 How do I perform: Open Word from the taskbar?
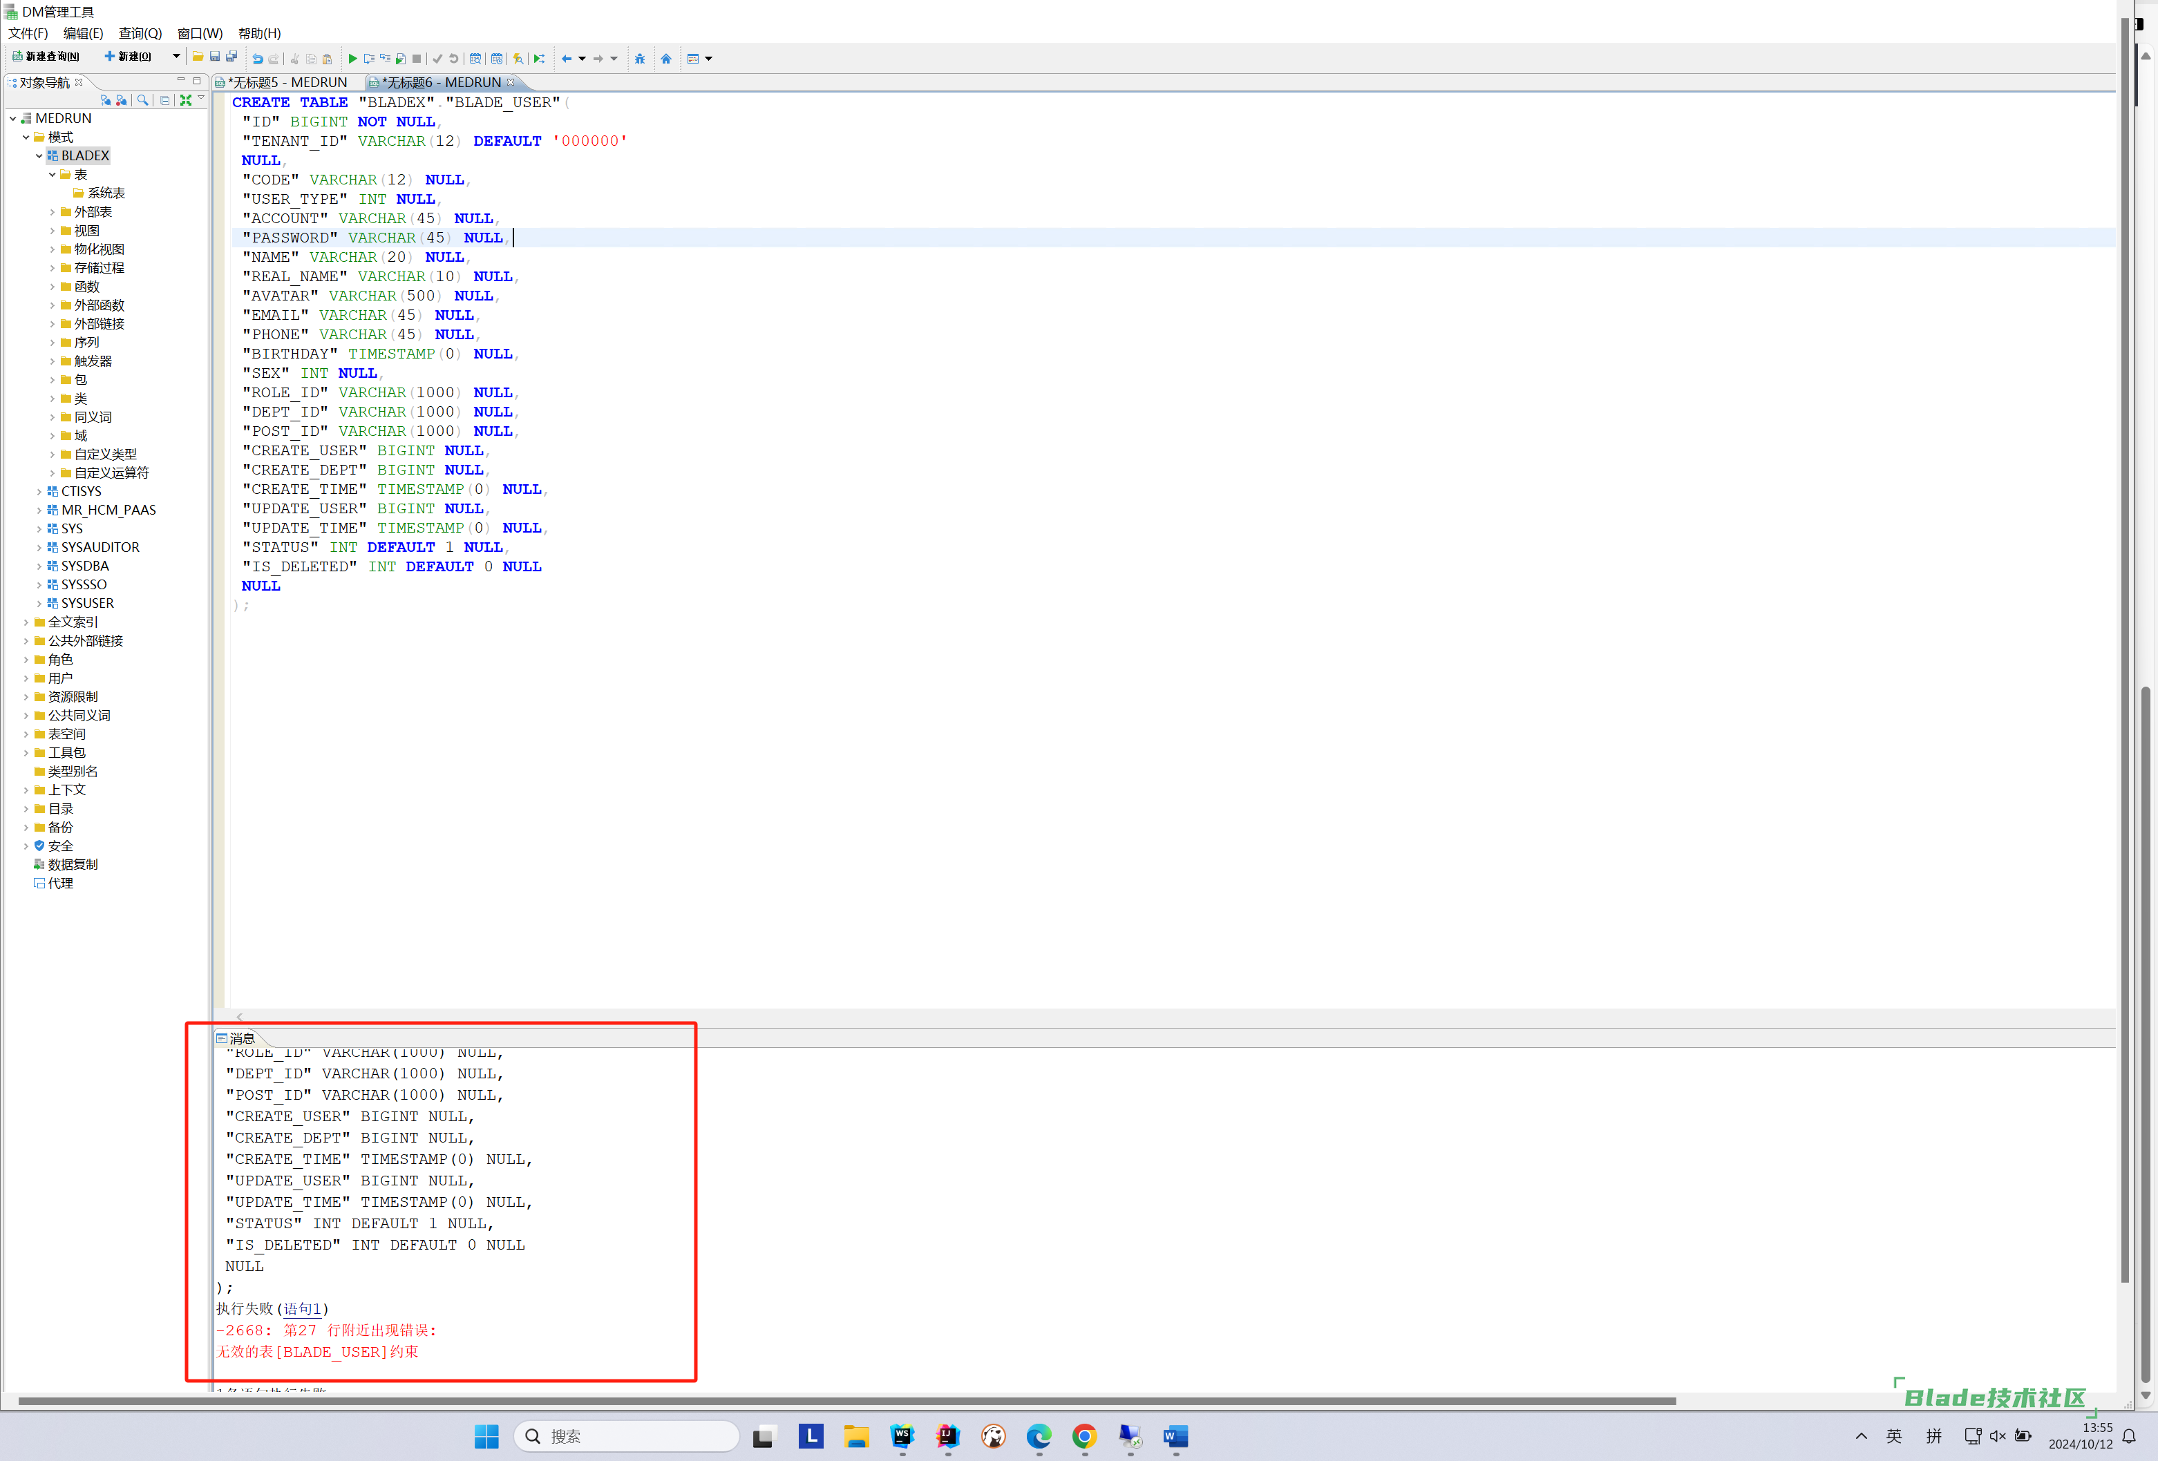tap(1175, 1436)
